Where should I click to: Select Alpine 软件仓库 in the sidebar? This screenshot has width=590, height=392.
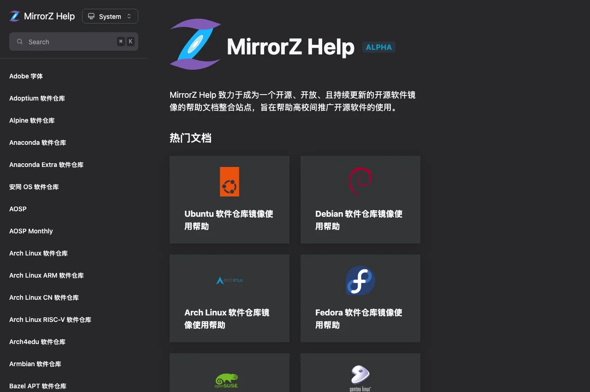[32, 120]
